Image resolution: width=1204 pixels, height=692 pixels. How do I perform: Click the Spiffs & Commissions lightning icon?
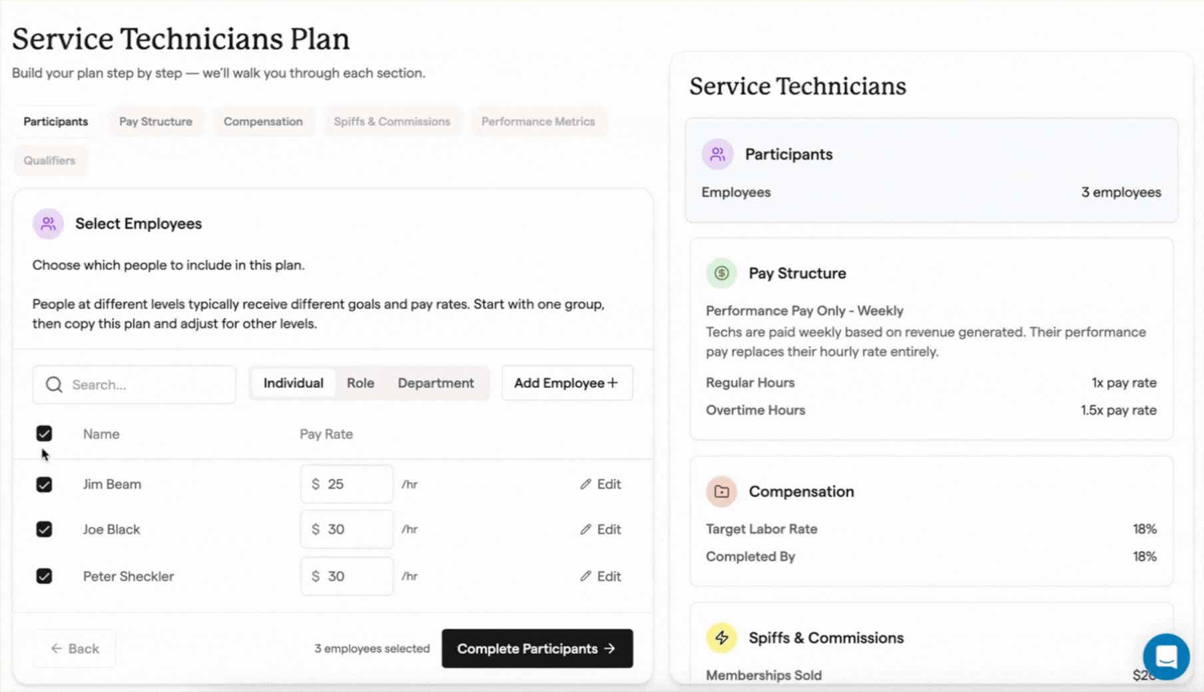pos(721,637)
